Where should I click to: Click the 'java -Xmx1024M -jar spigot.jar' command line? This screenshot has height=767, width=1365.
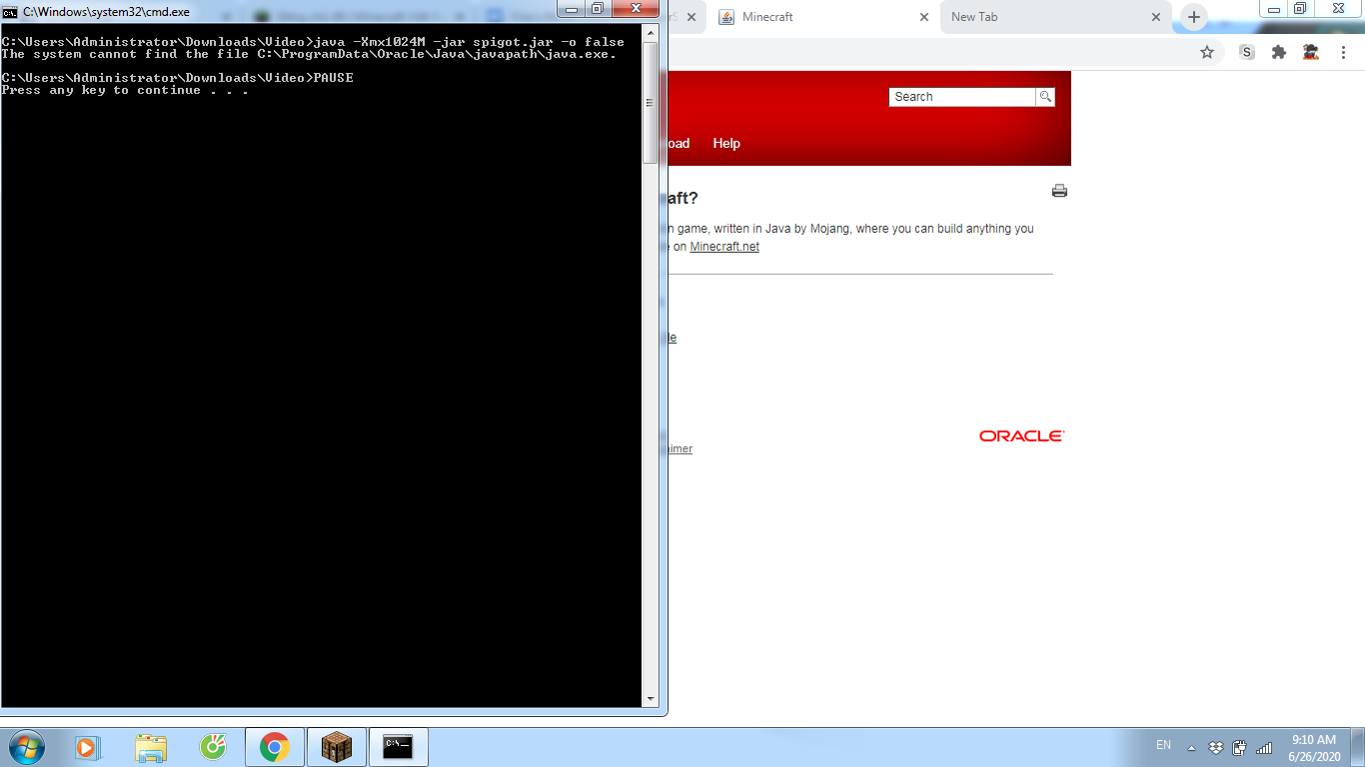coord(313,42)
